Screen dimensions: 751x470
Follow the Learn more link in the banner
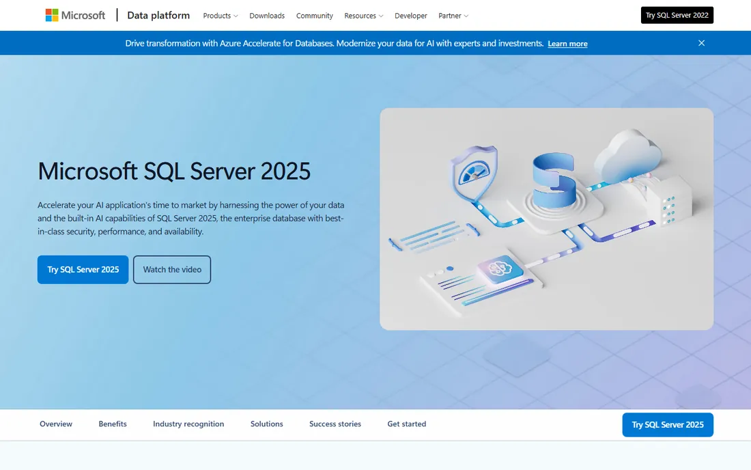point(567,44)
